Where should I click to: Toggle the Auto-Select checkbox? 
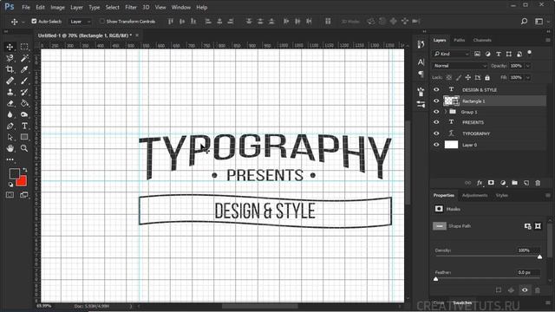34,21
